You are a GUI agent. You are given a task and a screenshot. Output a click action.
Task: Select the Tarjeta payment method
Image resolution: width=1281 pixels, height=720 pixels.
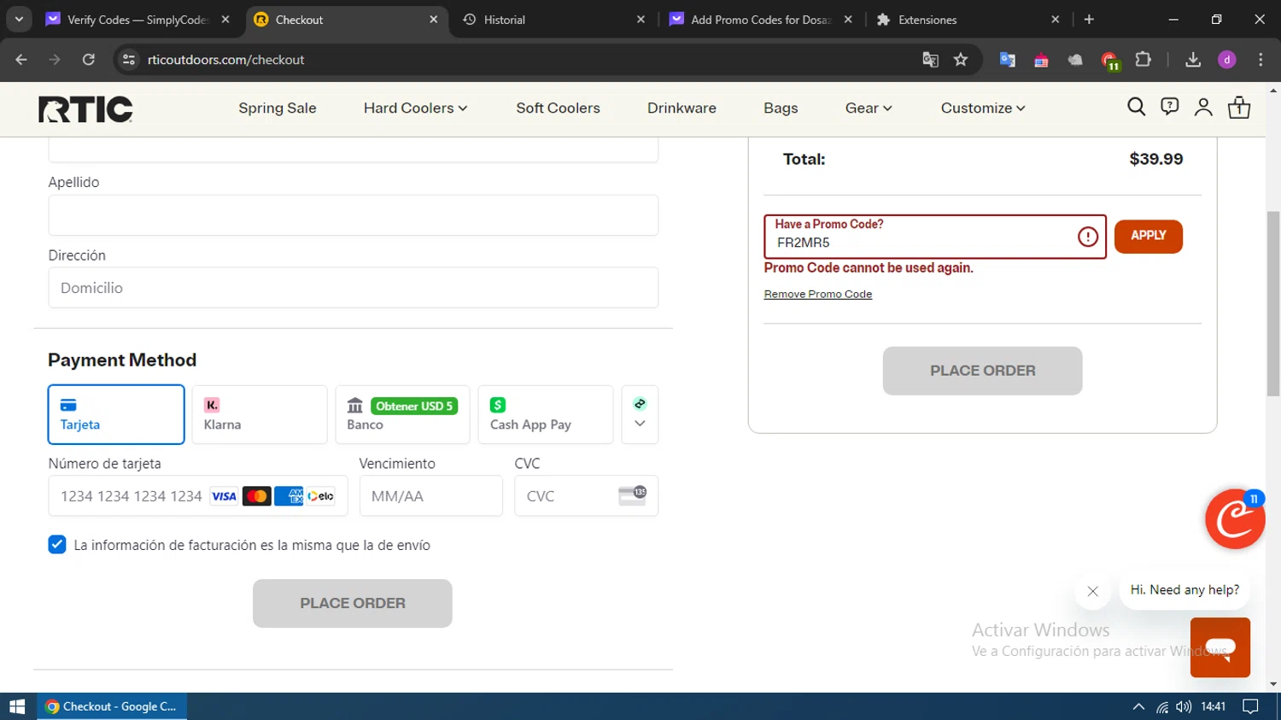pos(116,414)
